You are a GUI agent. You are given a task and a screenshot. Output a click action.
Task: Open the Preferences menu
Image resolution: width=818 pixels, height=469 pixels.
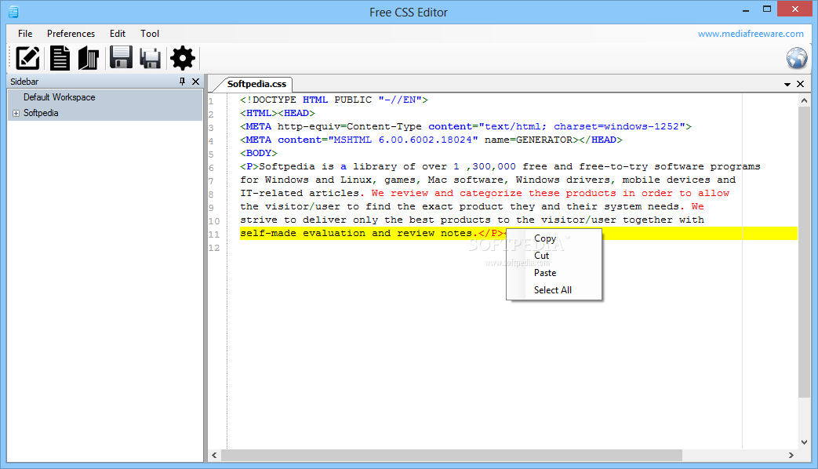71,34
